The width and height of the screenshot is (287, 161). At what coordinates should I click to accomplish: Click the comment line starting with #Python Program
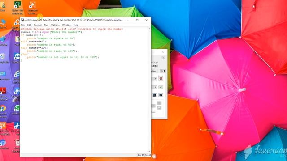coord(72,29)
